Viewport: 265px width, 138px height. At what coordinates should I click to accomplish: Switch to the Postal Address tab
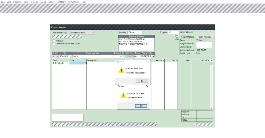click(204, 37)
